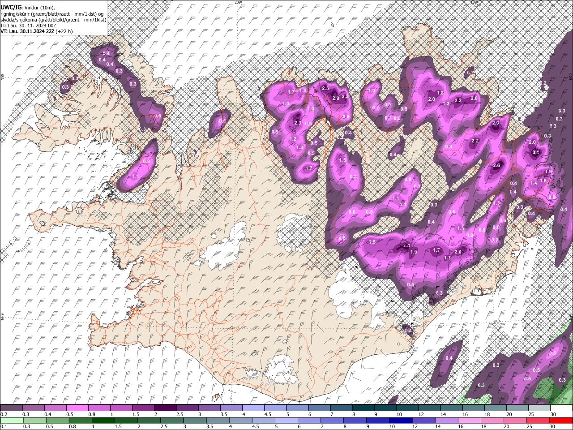Pick the gray-teal 18 swatch in purple-to-gray legend row
Image resolution: width=573 pixels, height=430 pixels.
coord(495,408)
